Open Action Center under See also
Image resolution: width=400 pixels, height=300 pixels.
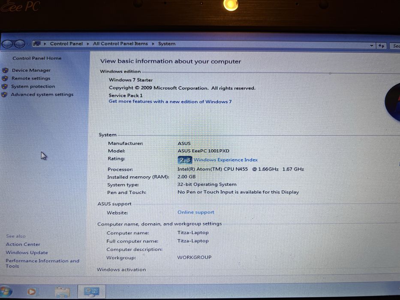23,244
